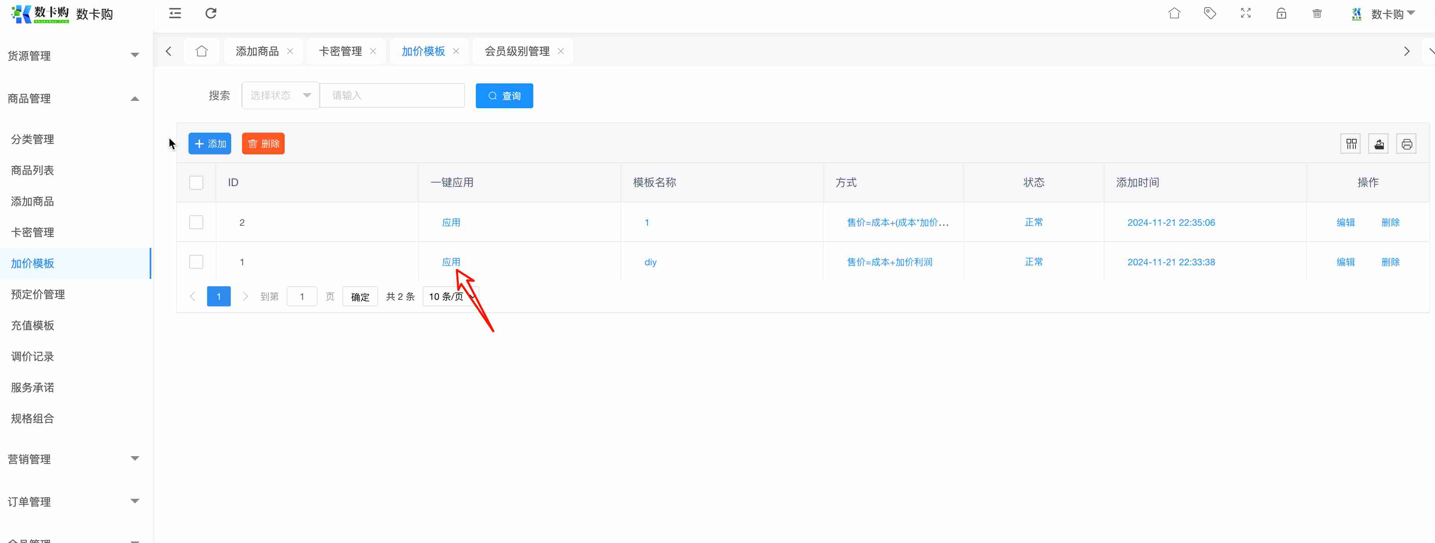Screen dimensions: 1435x543
Task: Switch to the 卡密管理 tab
Action: click(340, 51)
